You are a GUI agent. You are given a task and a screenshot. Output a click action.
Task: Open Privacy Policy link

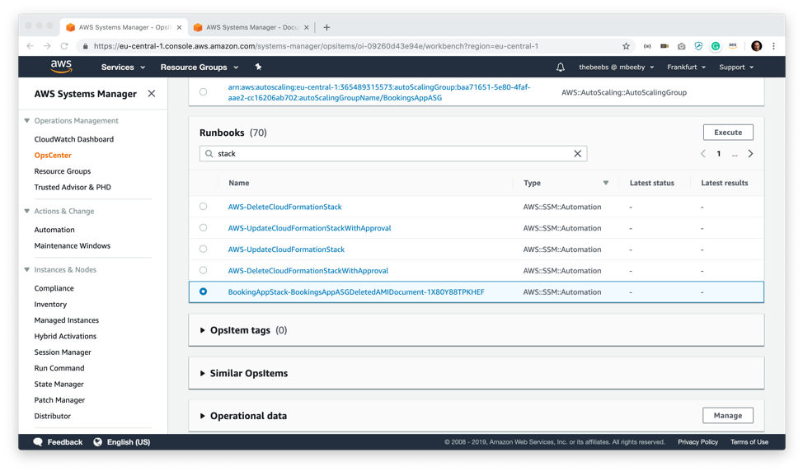[697, 442]
